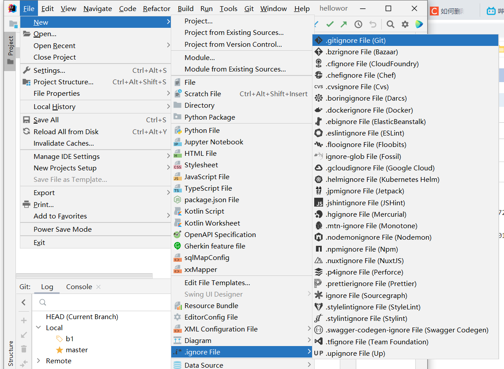Click the Gherkin feature file icon
Screen dimensions: 504x369
(x=178, y=246)
